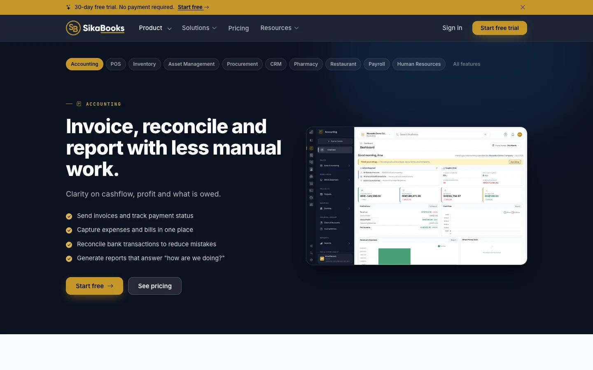Expand the Product navigation menu
This screenshot has width=593, height=370.
pyautogui.click(x=155, y=28)
